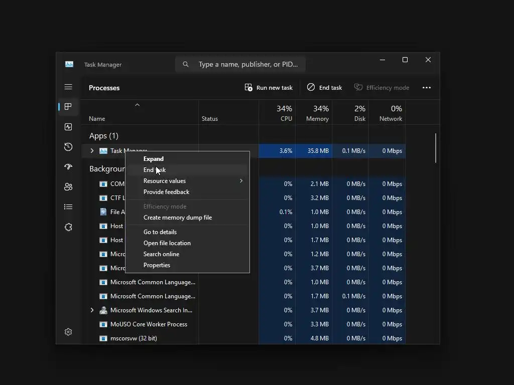Expand the Task Manager app row chevron
The width and height of the screenshot is (514, 385).
coord(92,150)
